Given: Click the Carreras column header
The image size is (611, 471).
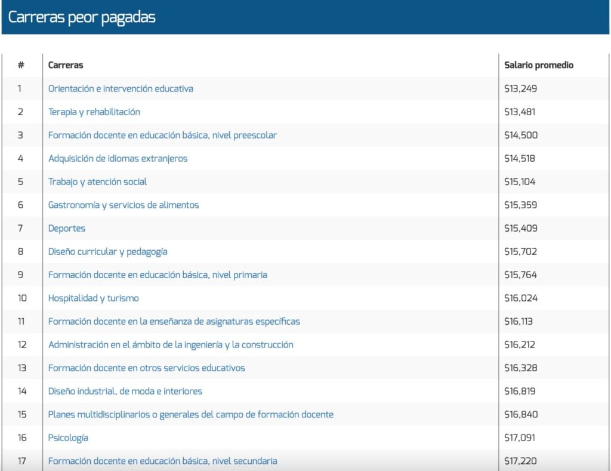Looking at the screenshot, I should [x=66, y=65].
